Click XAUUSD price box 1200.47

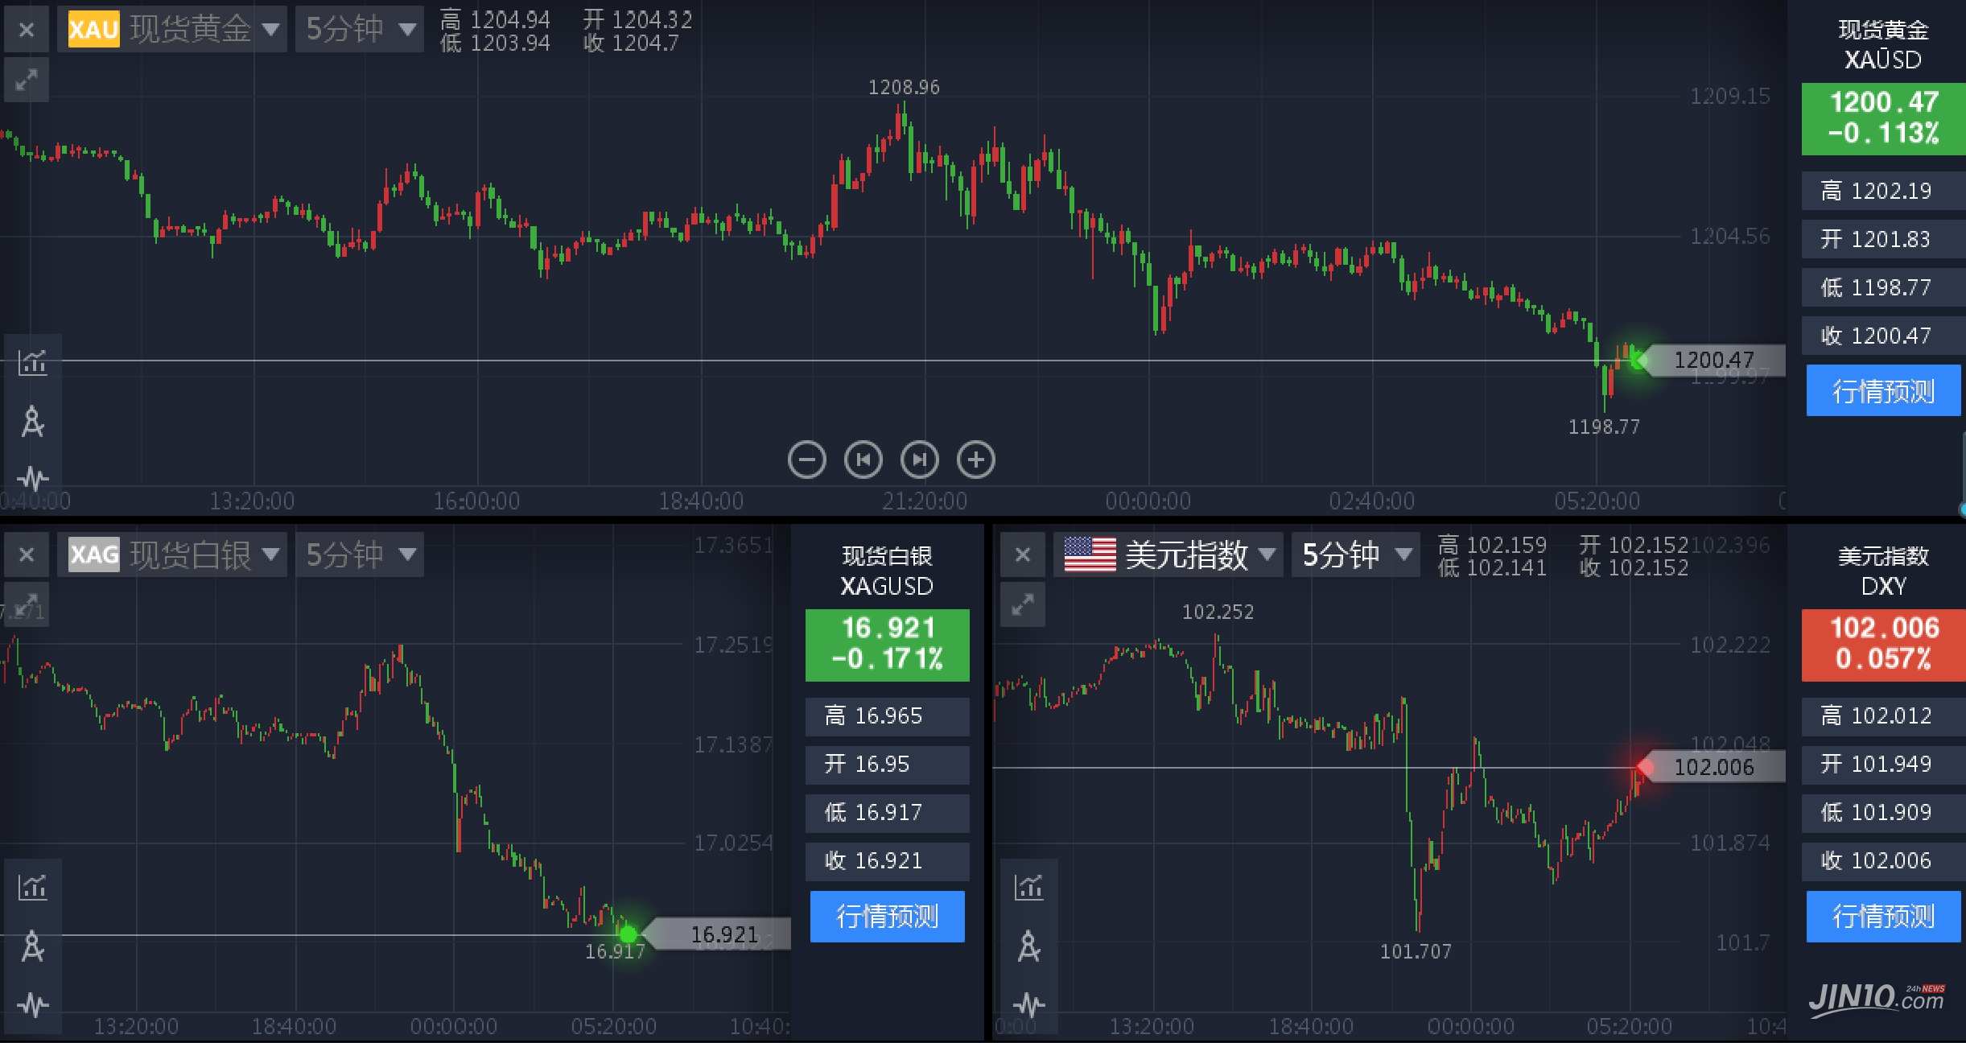coord(1883,118)
